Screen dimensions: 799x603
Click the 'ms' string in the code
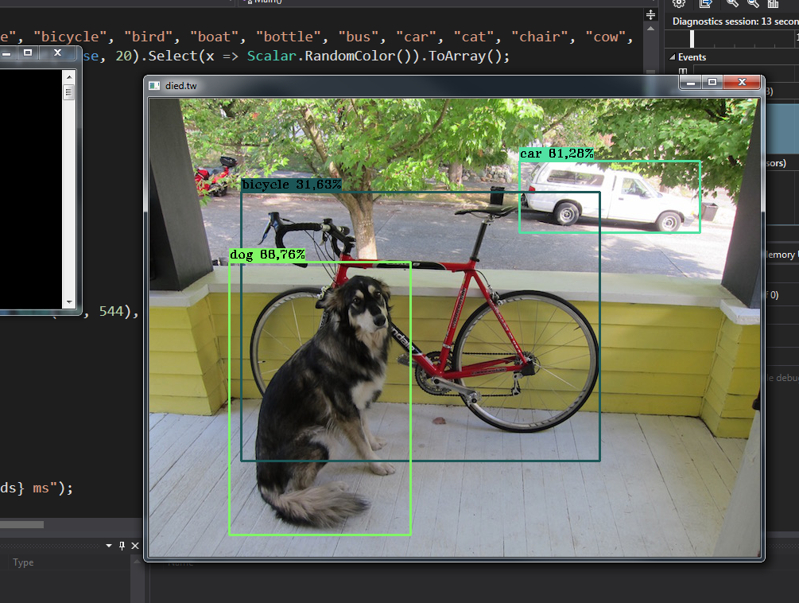(x=41, y=488)
